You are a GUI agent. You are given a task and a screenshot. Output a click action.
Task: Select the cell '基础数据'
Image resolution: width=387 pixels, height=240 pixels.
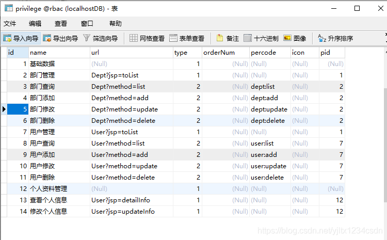[59, 64]
